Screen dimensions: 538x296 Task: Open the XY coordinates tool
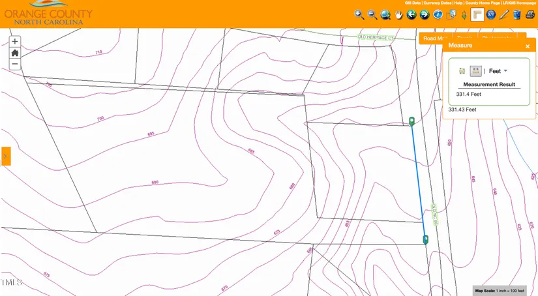(490, 14)
